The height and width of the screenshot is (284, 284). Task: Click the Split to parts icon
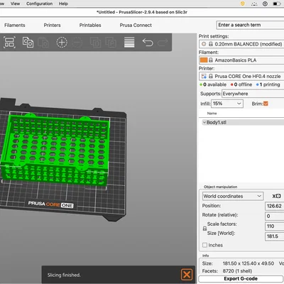(x=111, y=43)
